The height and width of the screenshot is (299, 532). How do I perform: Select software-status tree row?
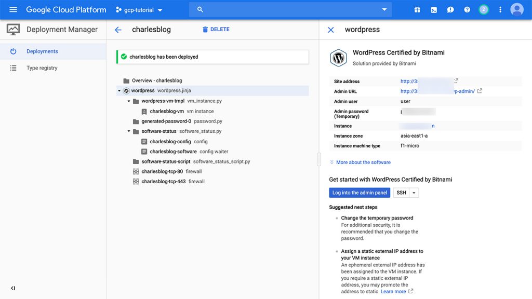point(212,131)
